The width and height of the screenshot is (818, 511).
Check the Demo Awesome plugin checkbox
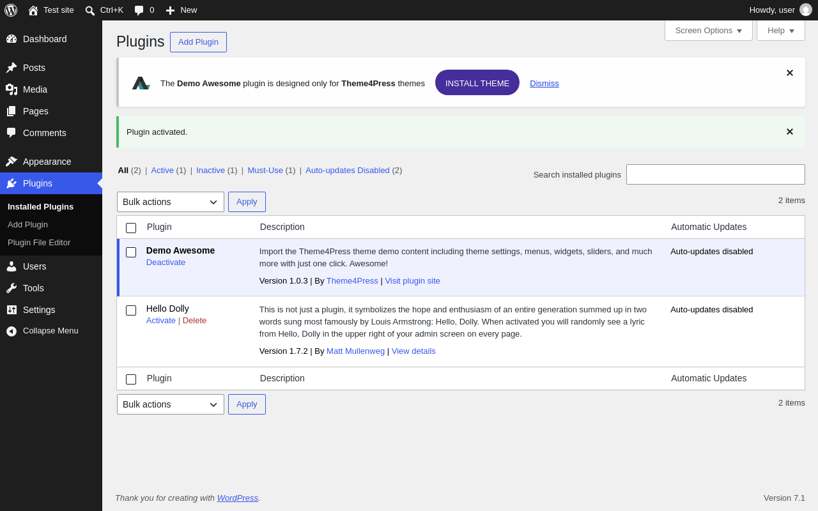131,252
